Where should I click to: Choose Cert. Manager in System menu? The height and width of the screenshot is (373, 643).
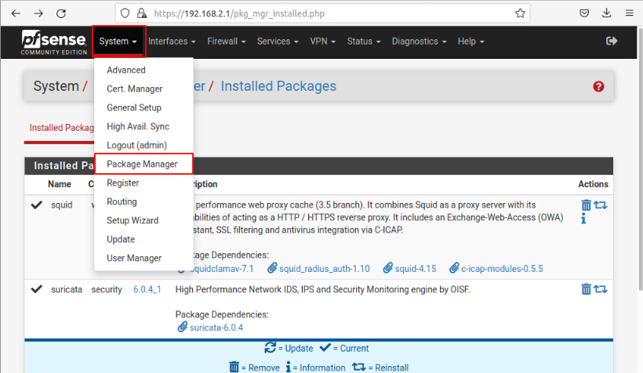[135, 89]
